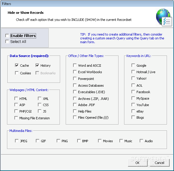
Task: Click the Webpages / HTML Content label
Action: pyautogui.click(x=29, y=90)
